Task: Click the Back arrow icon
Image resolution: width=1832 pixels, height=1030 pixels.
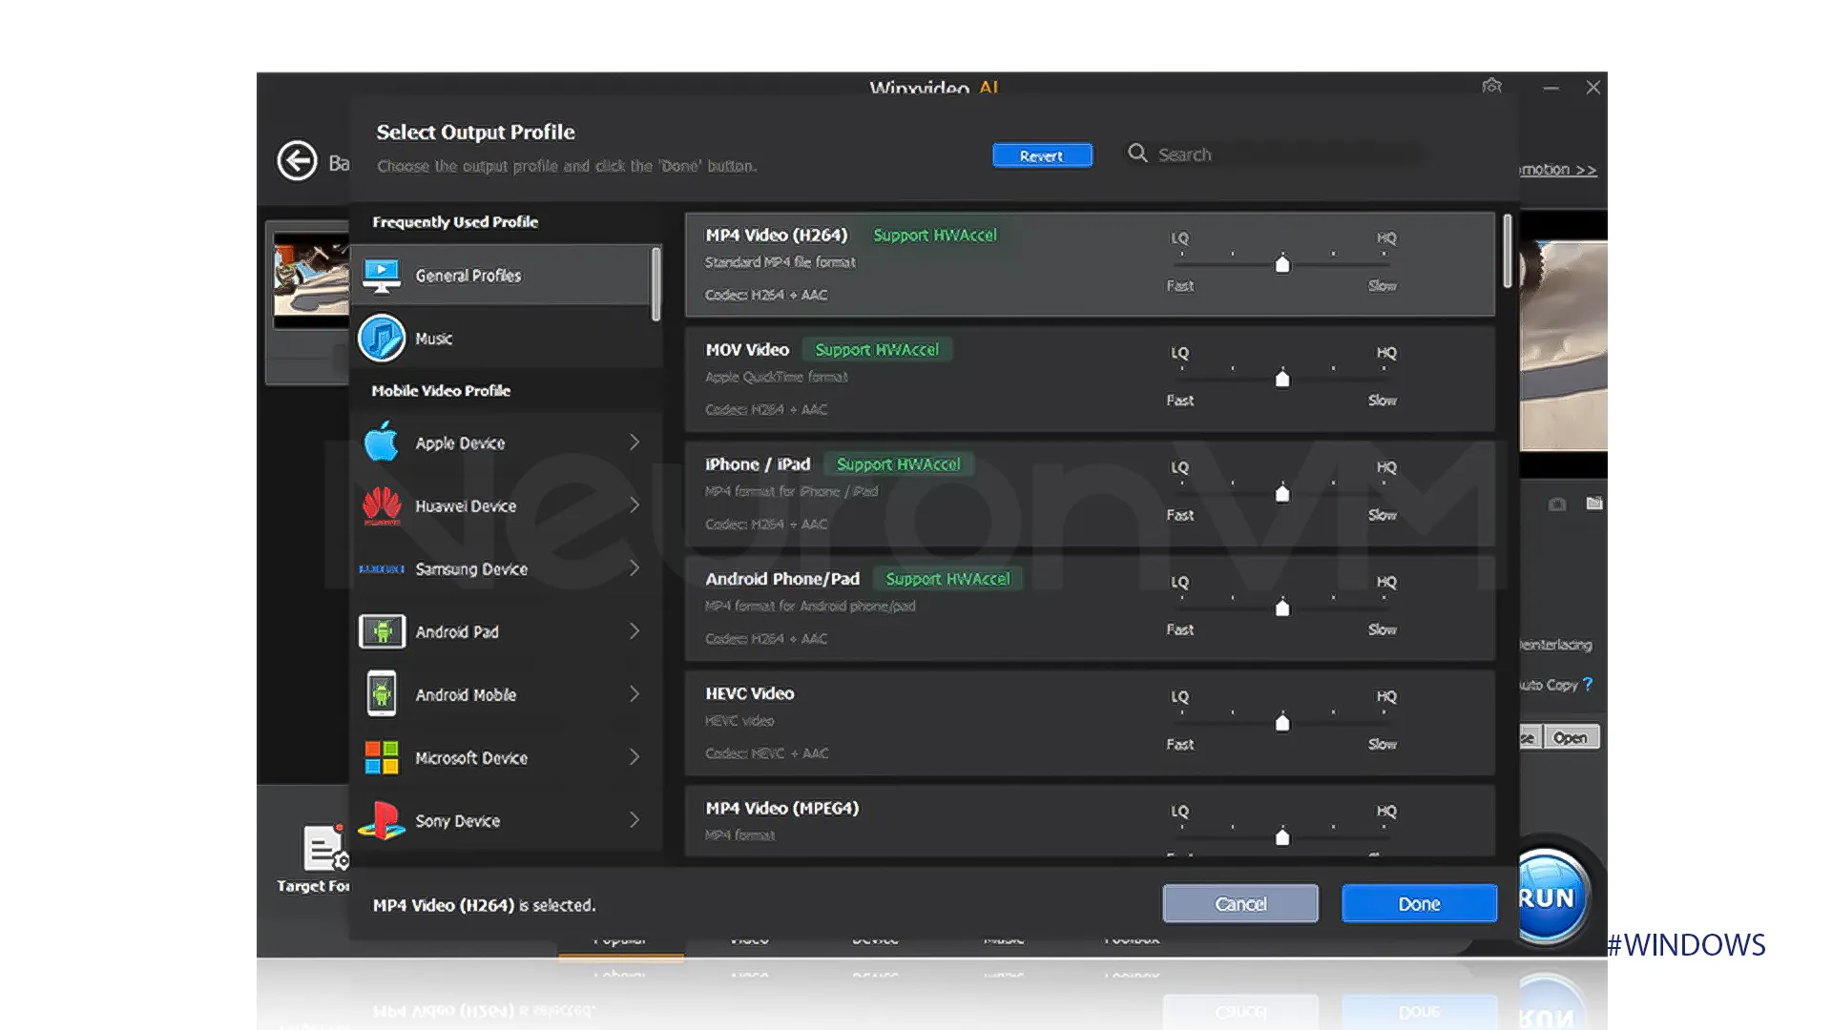Action: (x=297, y=160)
